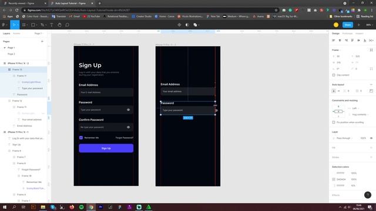Select Your email address layer
This screenshot has height=211, width=376.
(32, 120)
